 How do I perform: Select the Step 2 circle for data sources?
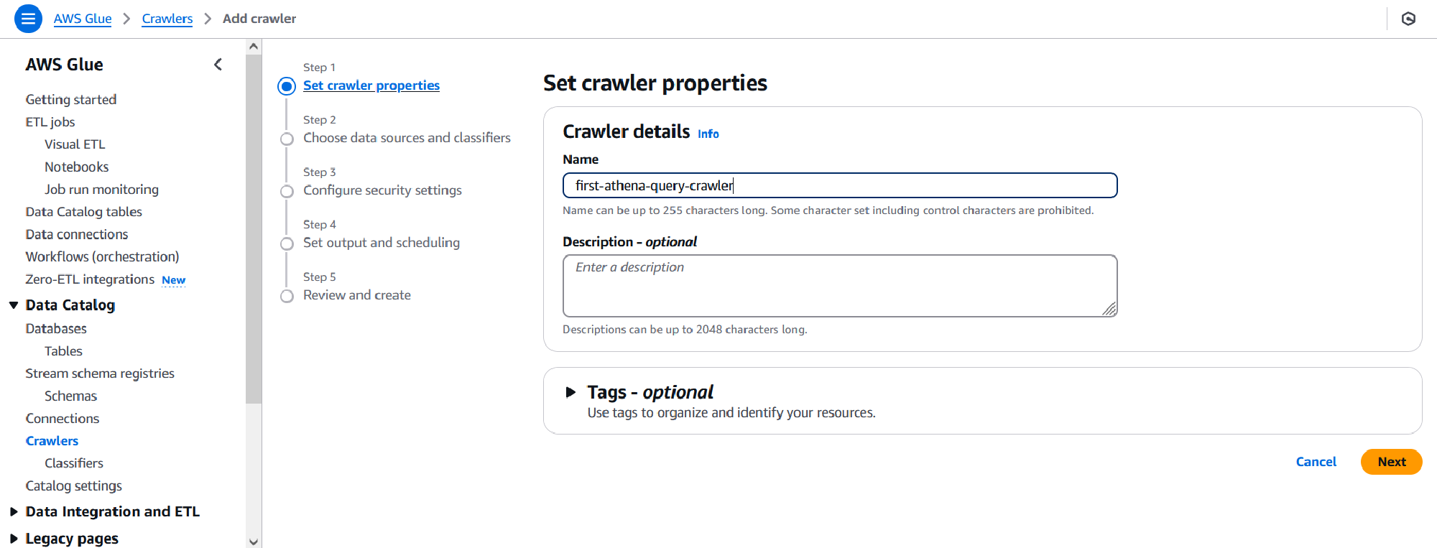click(286, 139)
